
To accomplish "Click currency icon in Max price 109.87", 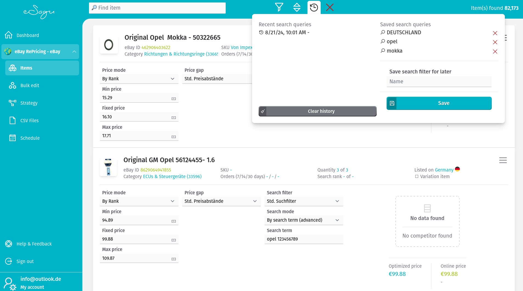I will pyautogui.click(x=174, y=259).
